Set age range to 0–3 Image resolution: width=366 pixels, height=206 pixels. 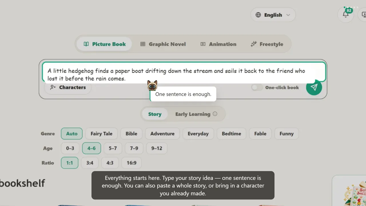click(x=70, y=148)
